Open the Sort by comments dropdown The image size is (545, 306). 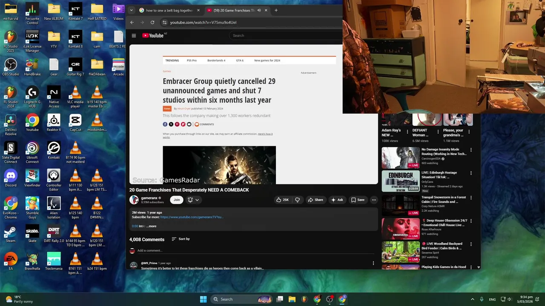181,239
